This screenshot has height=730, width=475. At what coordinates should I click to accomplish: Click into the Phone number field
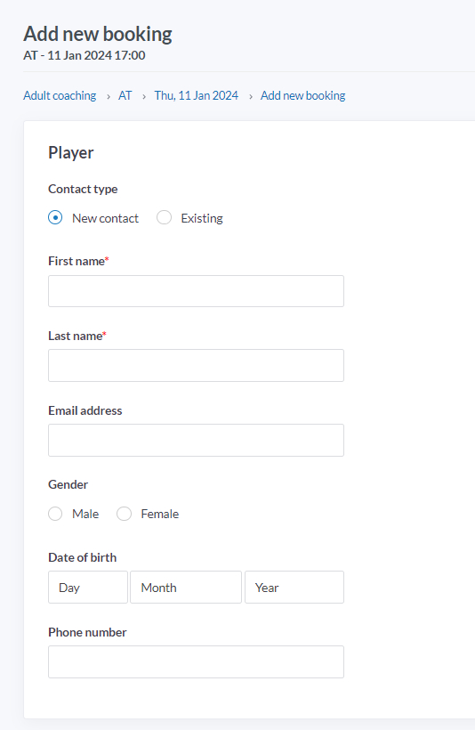[x=196, y=661]
